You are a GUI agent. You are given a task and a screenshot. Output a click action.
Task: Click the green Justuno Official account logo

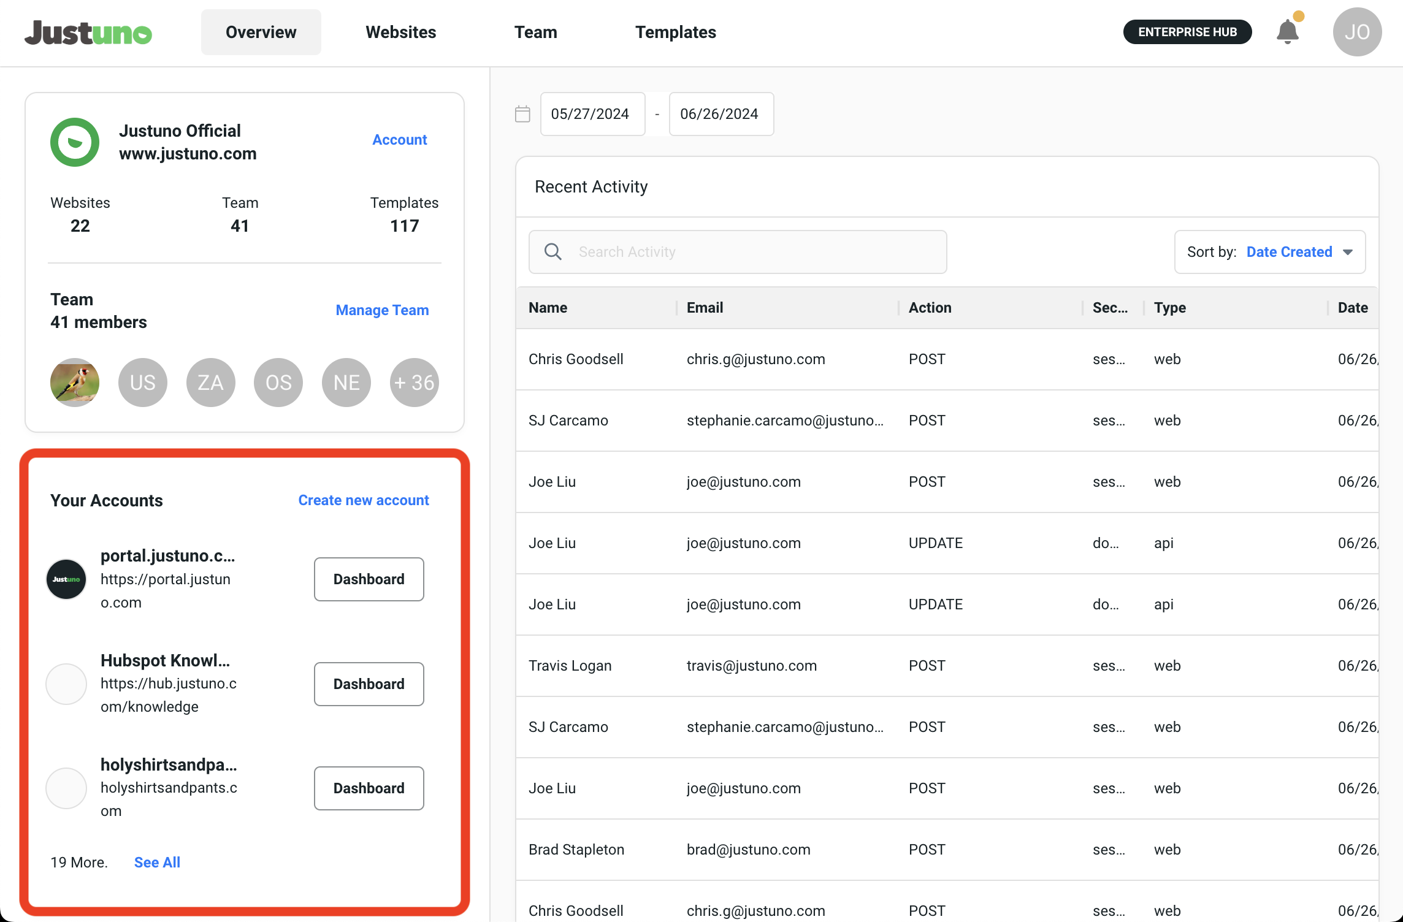click(75, 142)
